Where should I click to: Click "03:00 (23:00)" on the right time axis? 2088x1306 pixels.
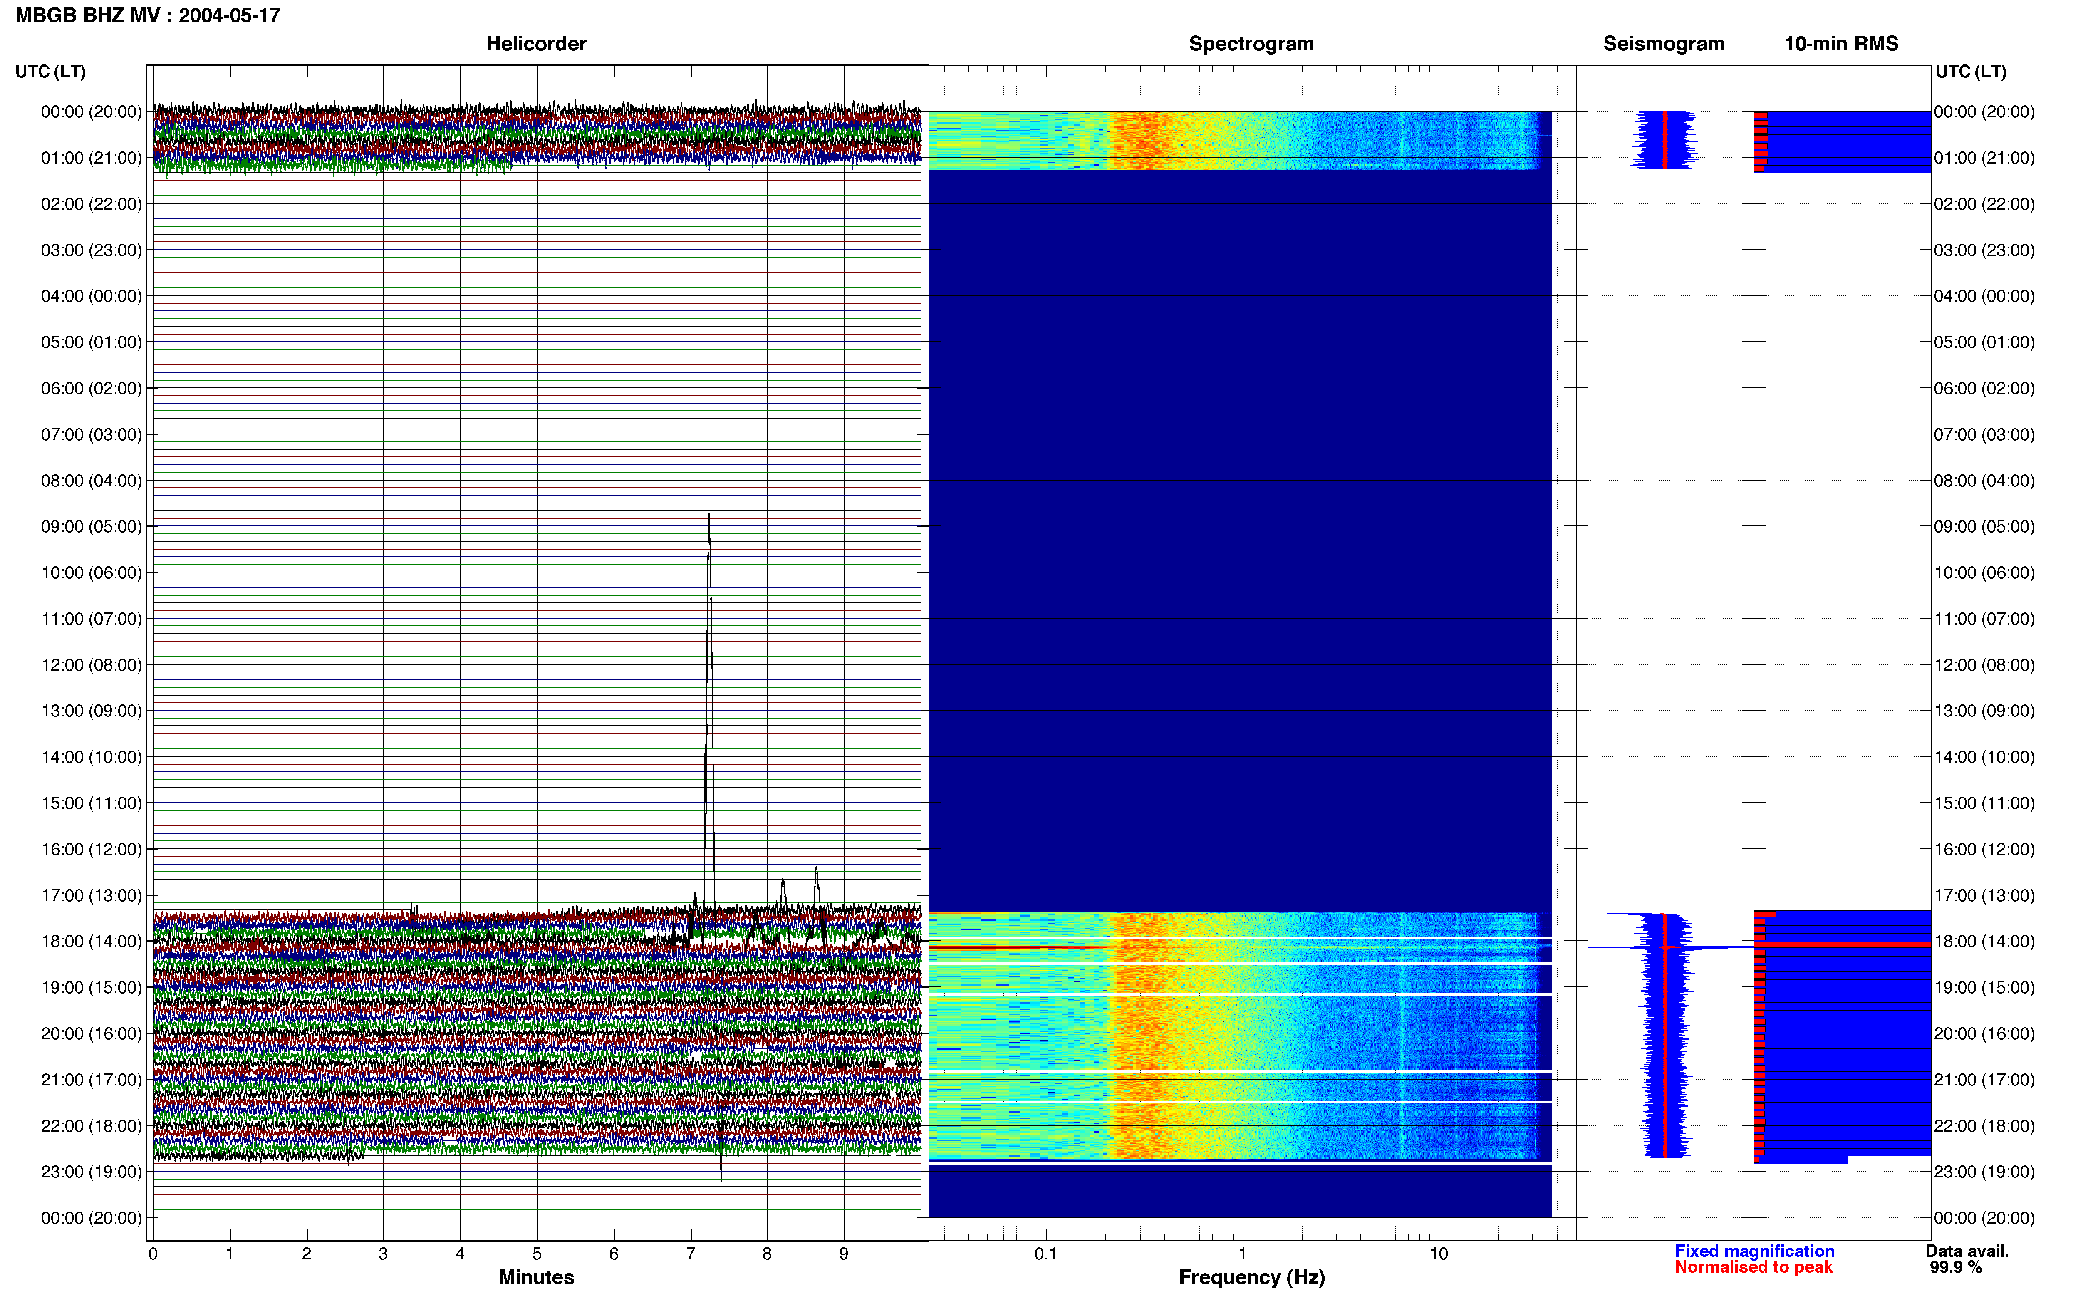[x=1984, y=250]
